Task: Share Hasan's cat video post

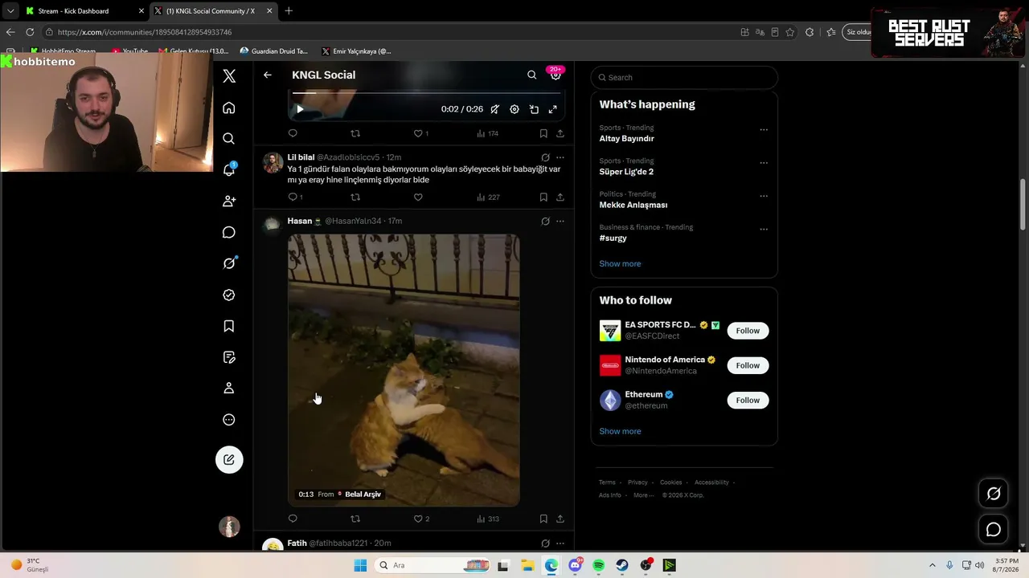Action: tap(560, 519)
